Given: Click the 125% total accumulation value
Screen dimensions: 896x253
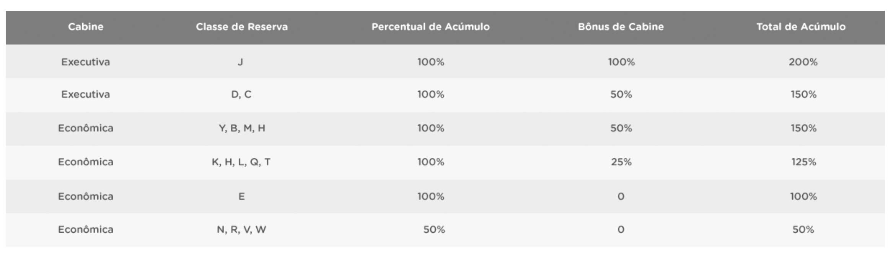Looking at the screenshot, I should 803,162.
